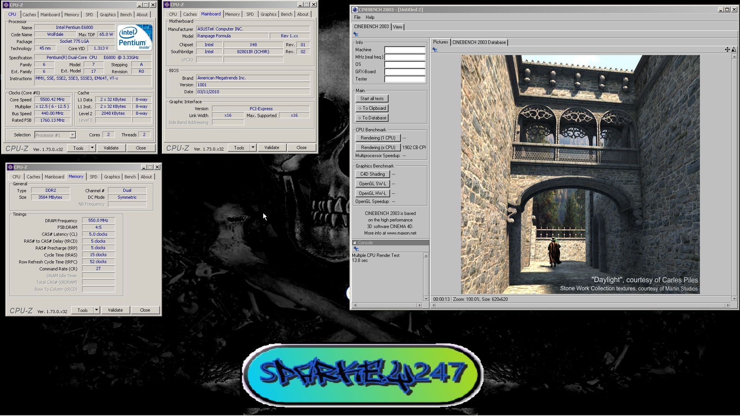
Task: Click Start all tests button
Action: pyautogui.click(x=372, y=99)
